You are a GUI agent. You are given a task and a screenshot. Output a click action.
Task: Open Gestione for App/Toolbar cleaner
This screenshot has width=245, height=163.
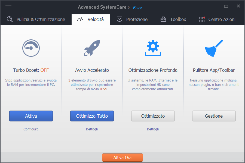click(x=214, y=116)
